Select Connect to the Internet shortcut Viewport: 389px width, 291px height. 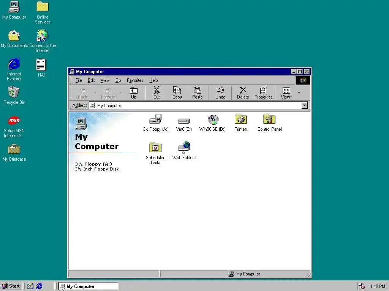pyautogui.click(x=43, y=41)
